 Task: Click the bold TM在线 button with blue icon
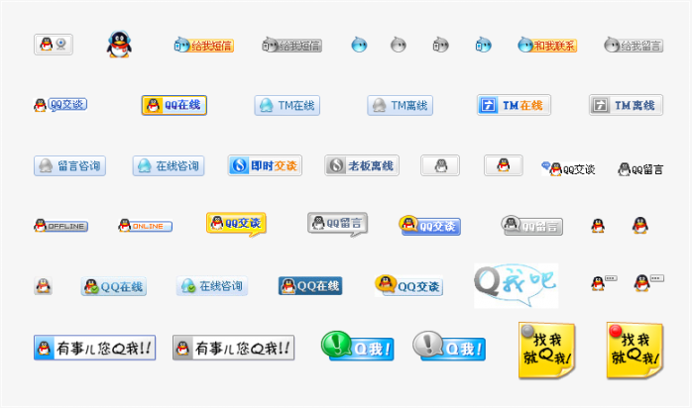(x=514, y=105)
